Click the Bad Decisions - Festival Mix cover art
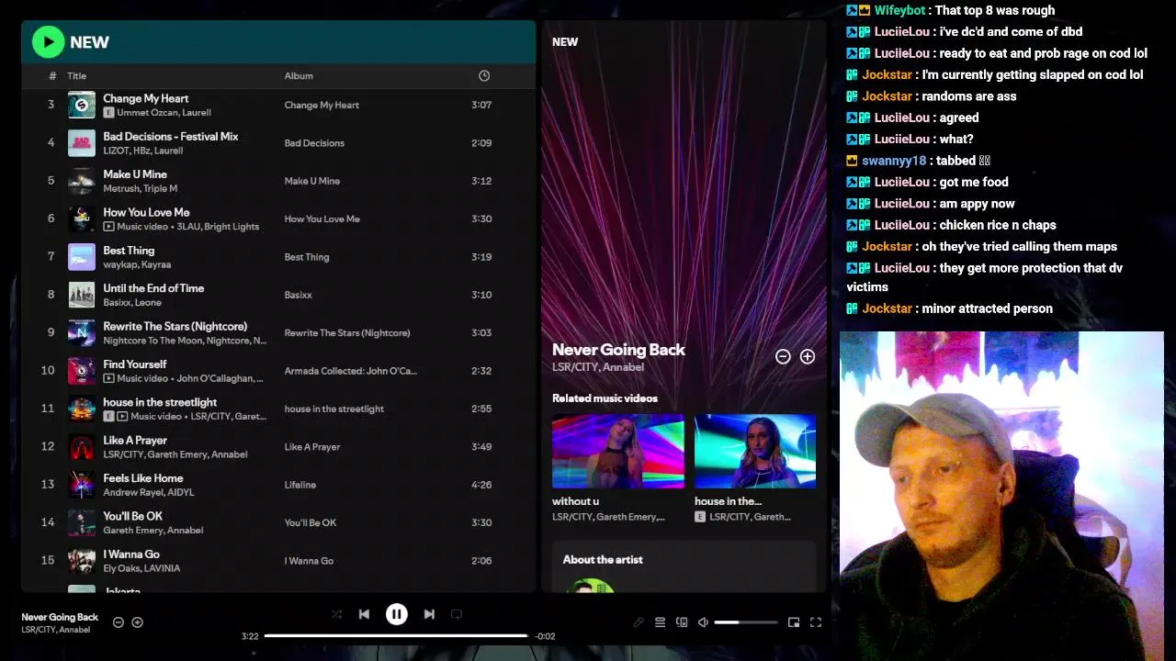Image resolution: width=1176 pixels, height=661 pixels. click(x=82, y=143)
